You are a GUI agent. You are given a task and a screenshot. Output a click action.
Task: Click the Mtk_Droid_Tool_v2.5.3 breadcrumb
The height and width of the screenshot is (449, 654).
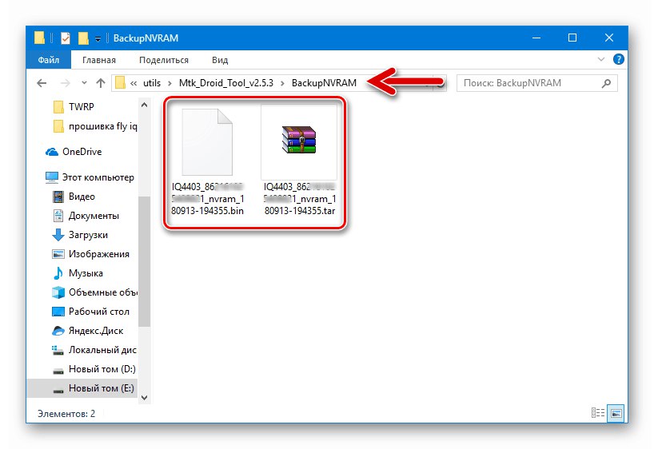tap(226, 83)
